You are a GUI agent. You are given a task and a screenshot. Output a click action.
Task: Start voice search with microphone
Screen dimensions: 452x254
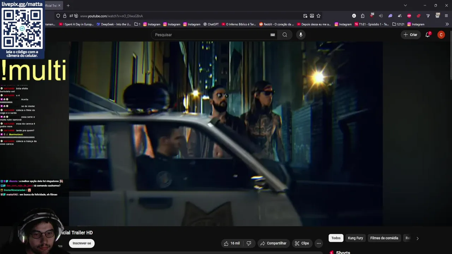click(x=301, y=35)
